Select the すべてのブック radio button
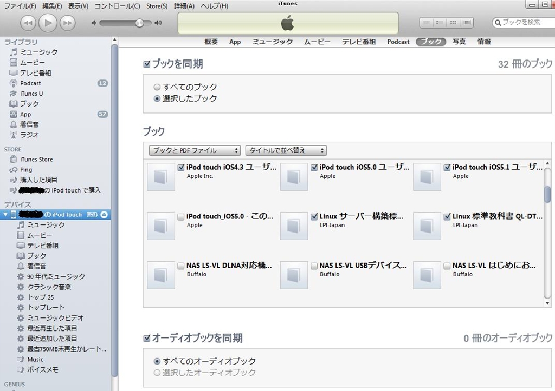Screen dimensions: 555x391 pos(157,87)
